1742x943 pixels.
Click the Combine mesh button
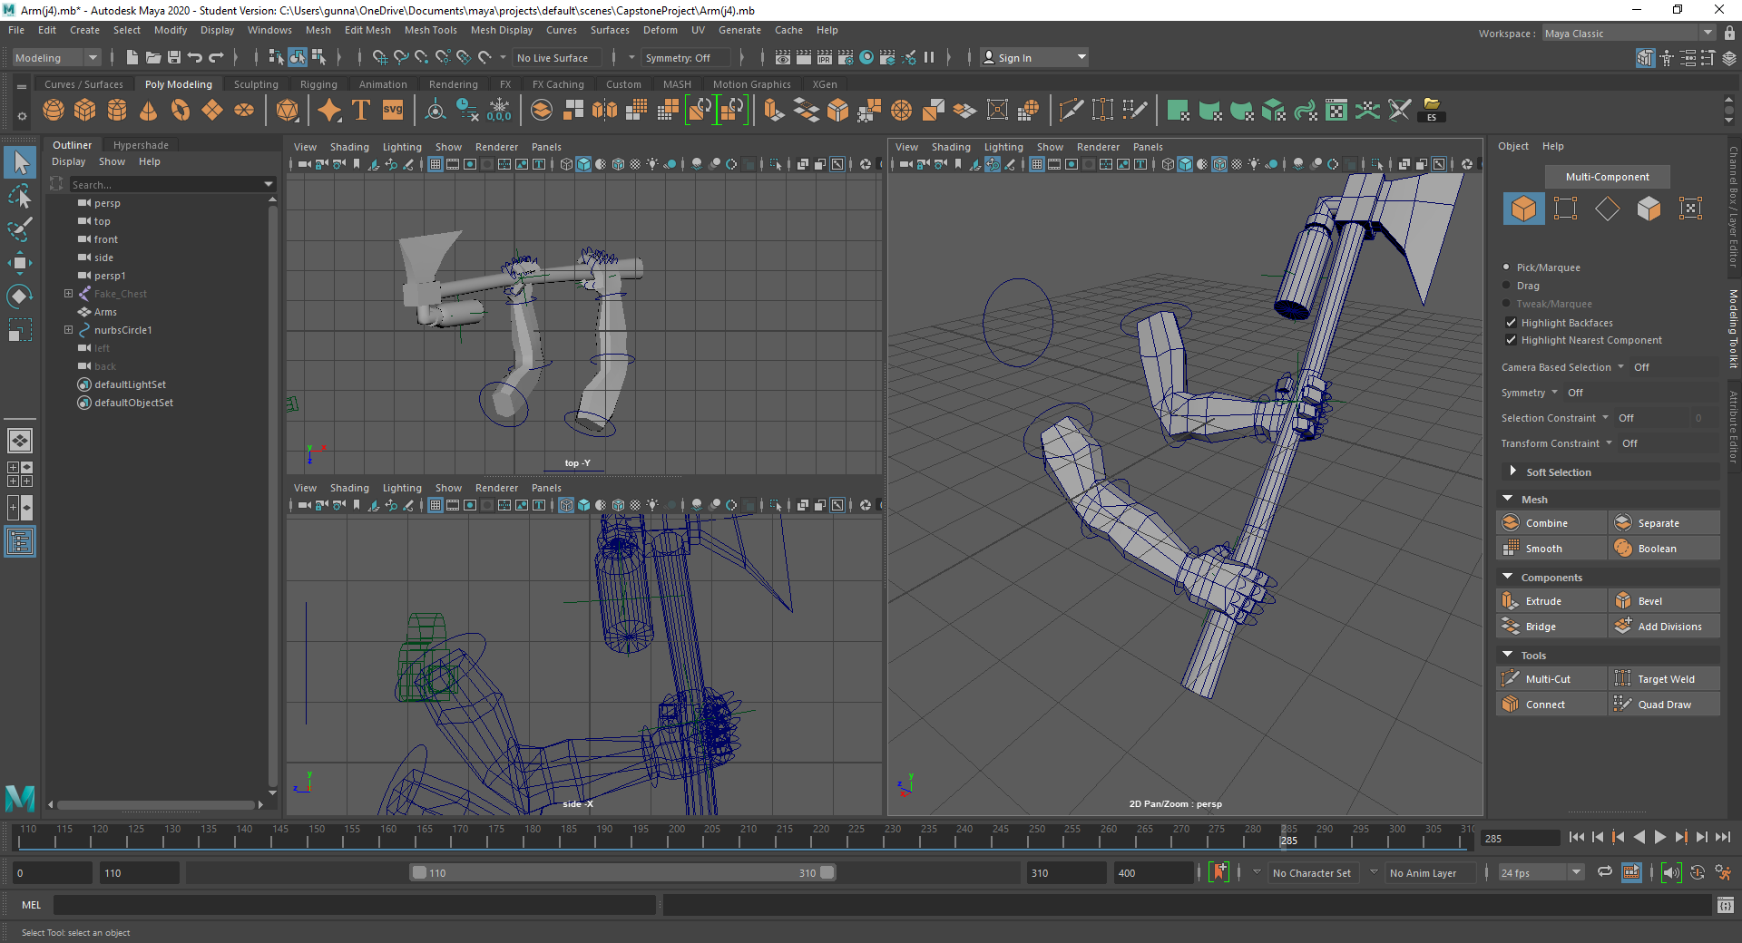click(x=1546, y=523)
